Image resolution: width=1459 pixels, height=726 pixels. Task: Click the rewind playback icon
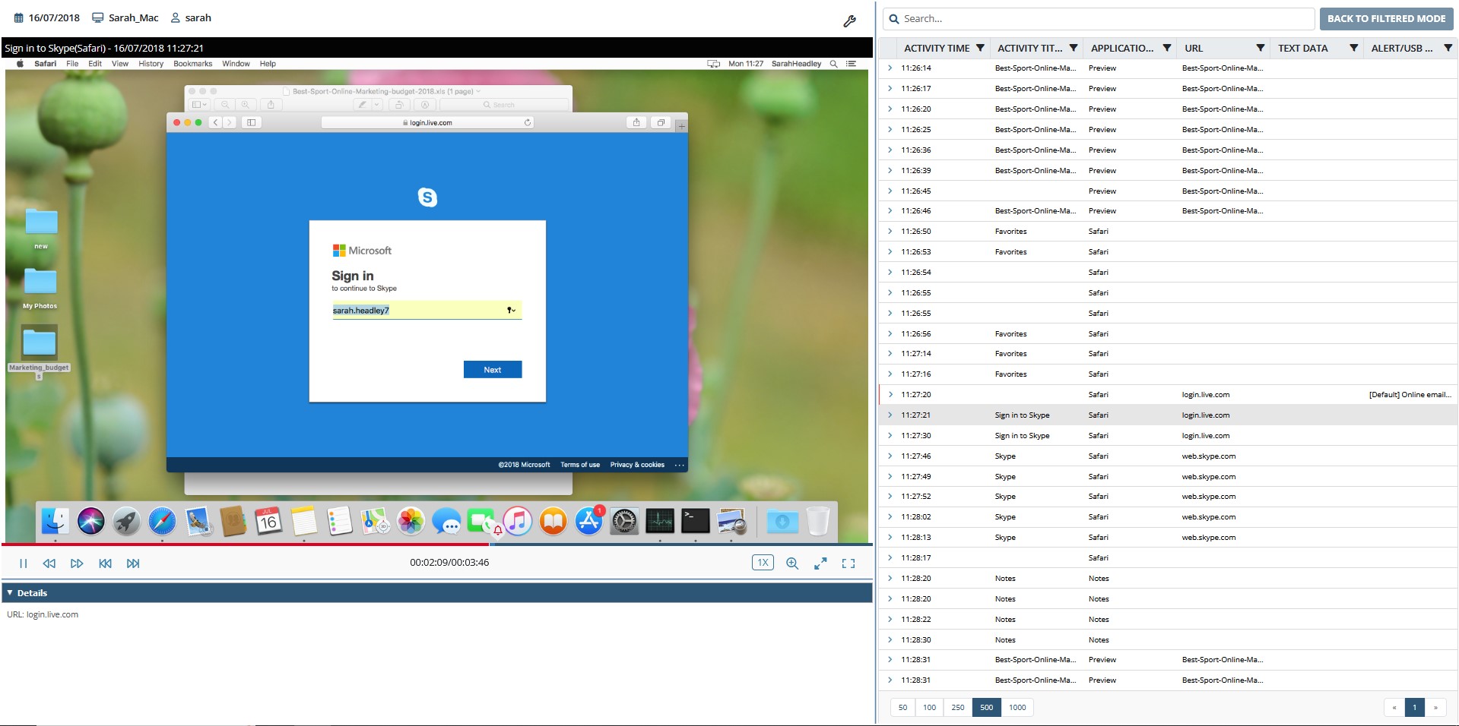49,563
